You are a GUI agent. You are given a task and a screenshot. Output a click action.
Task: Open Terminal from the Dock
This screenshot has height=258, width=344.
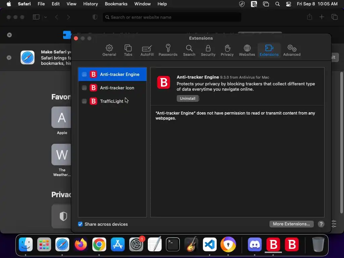tap(173, 245)
